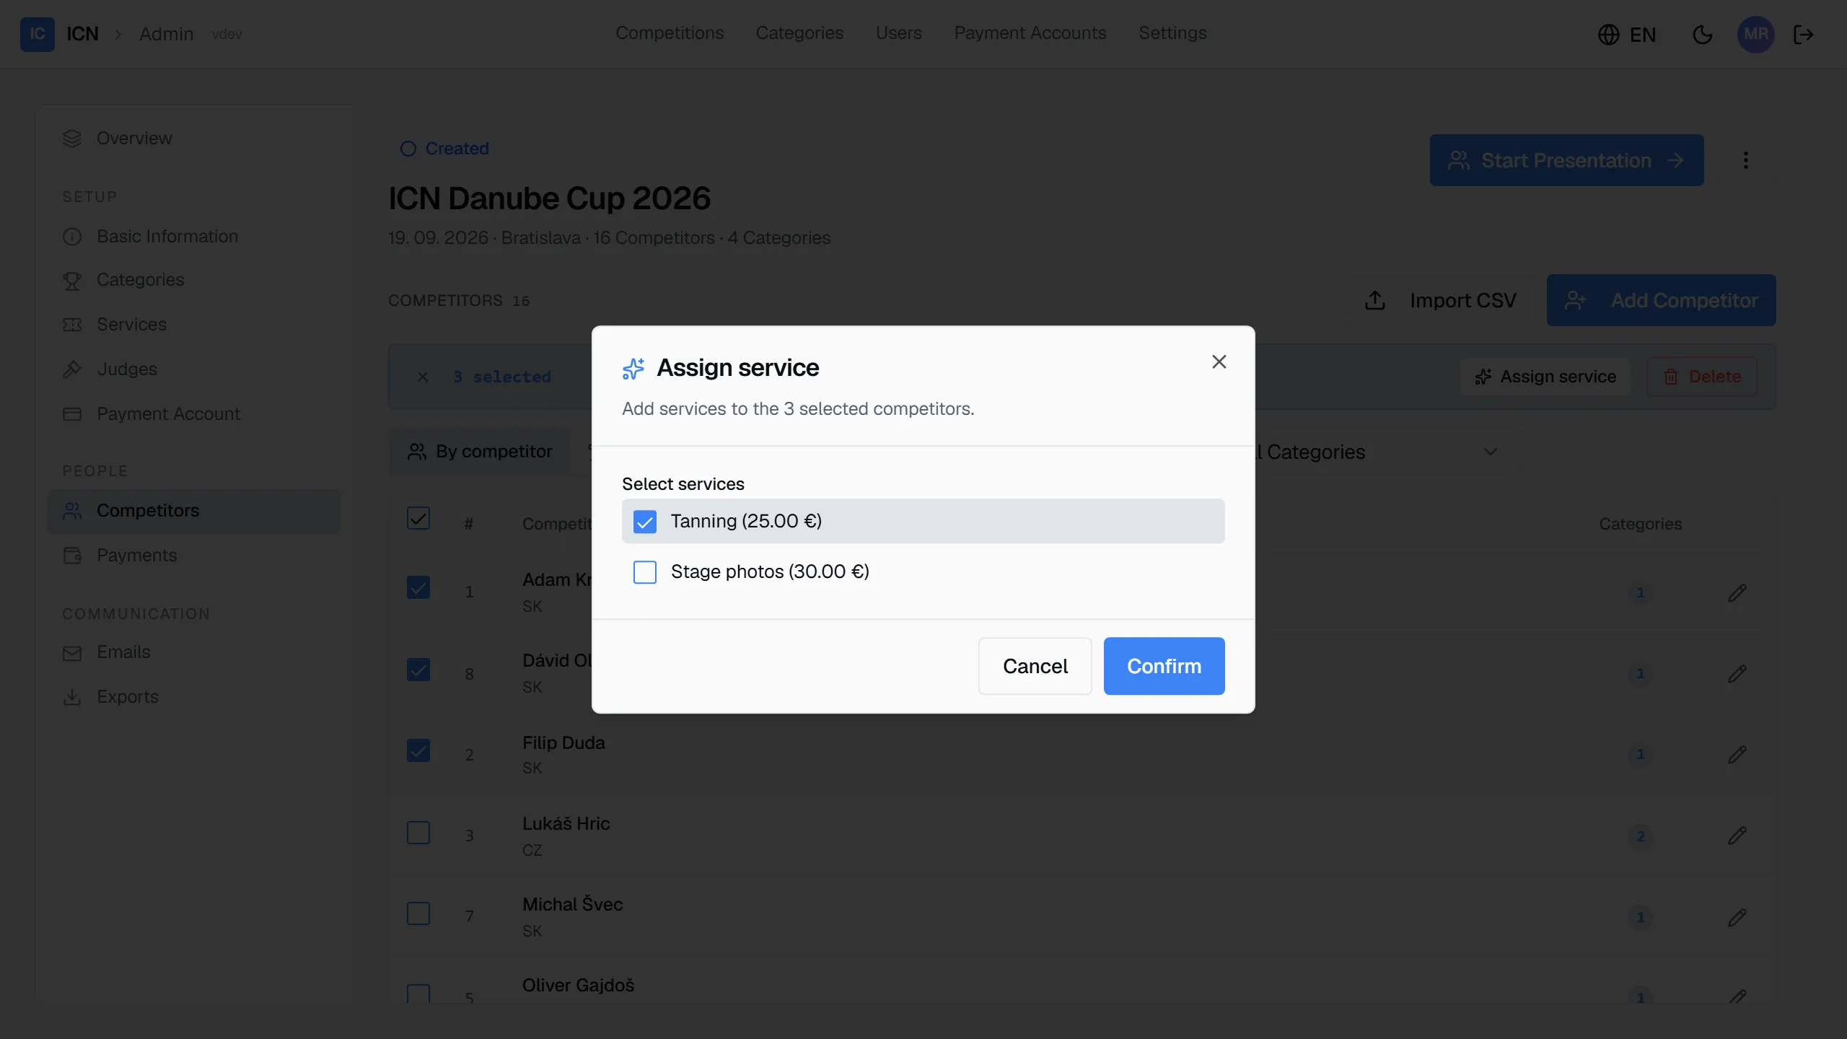1847x1039 pixels.
Task: Click Add Competitor button
Action: point(1661,300)
